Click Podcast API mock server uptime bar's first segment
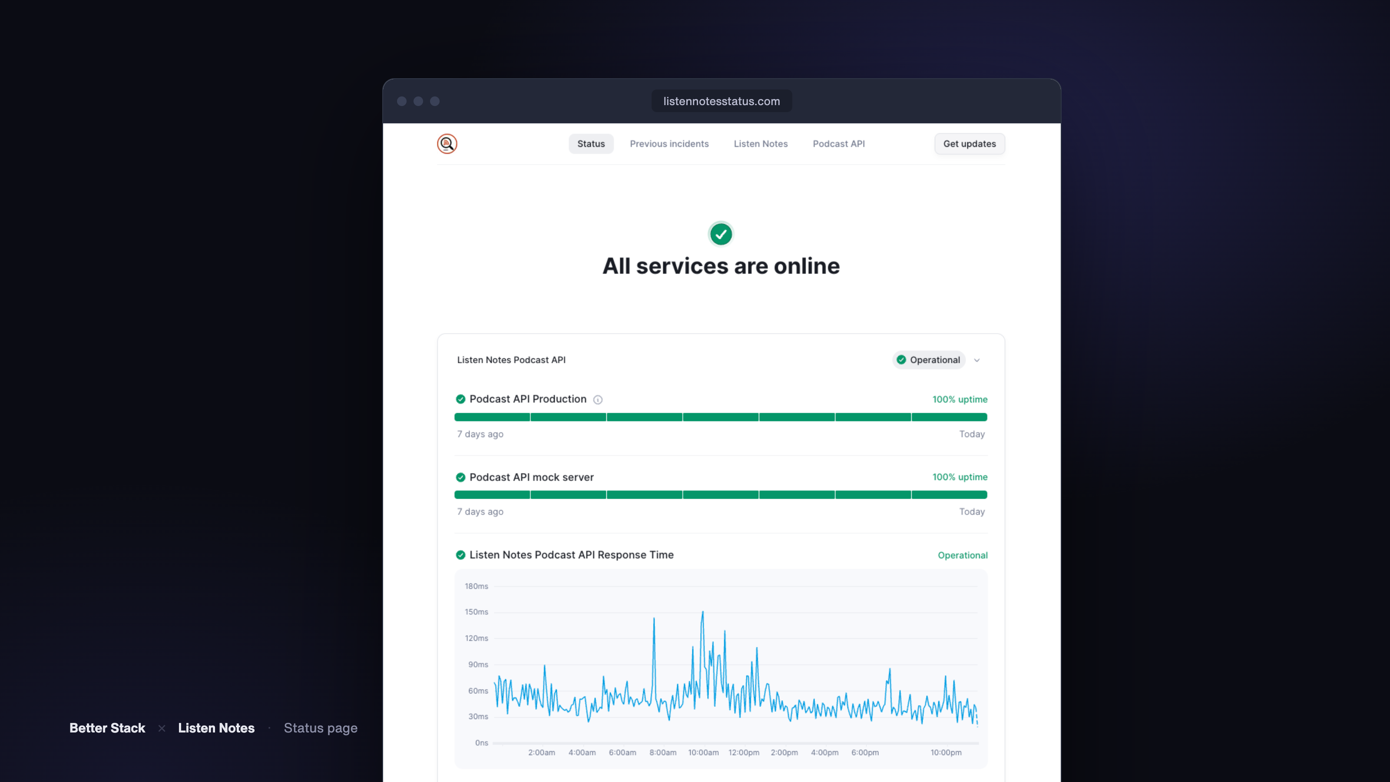The height and width of the screenshot is (782, 1390). click(x=492, y=495)
